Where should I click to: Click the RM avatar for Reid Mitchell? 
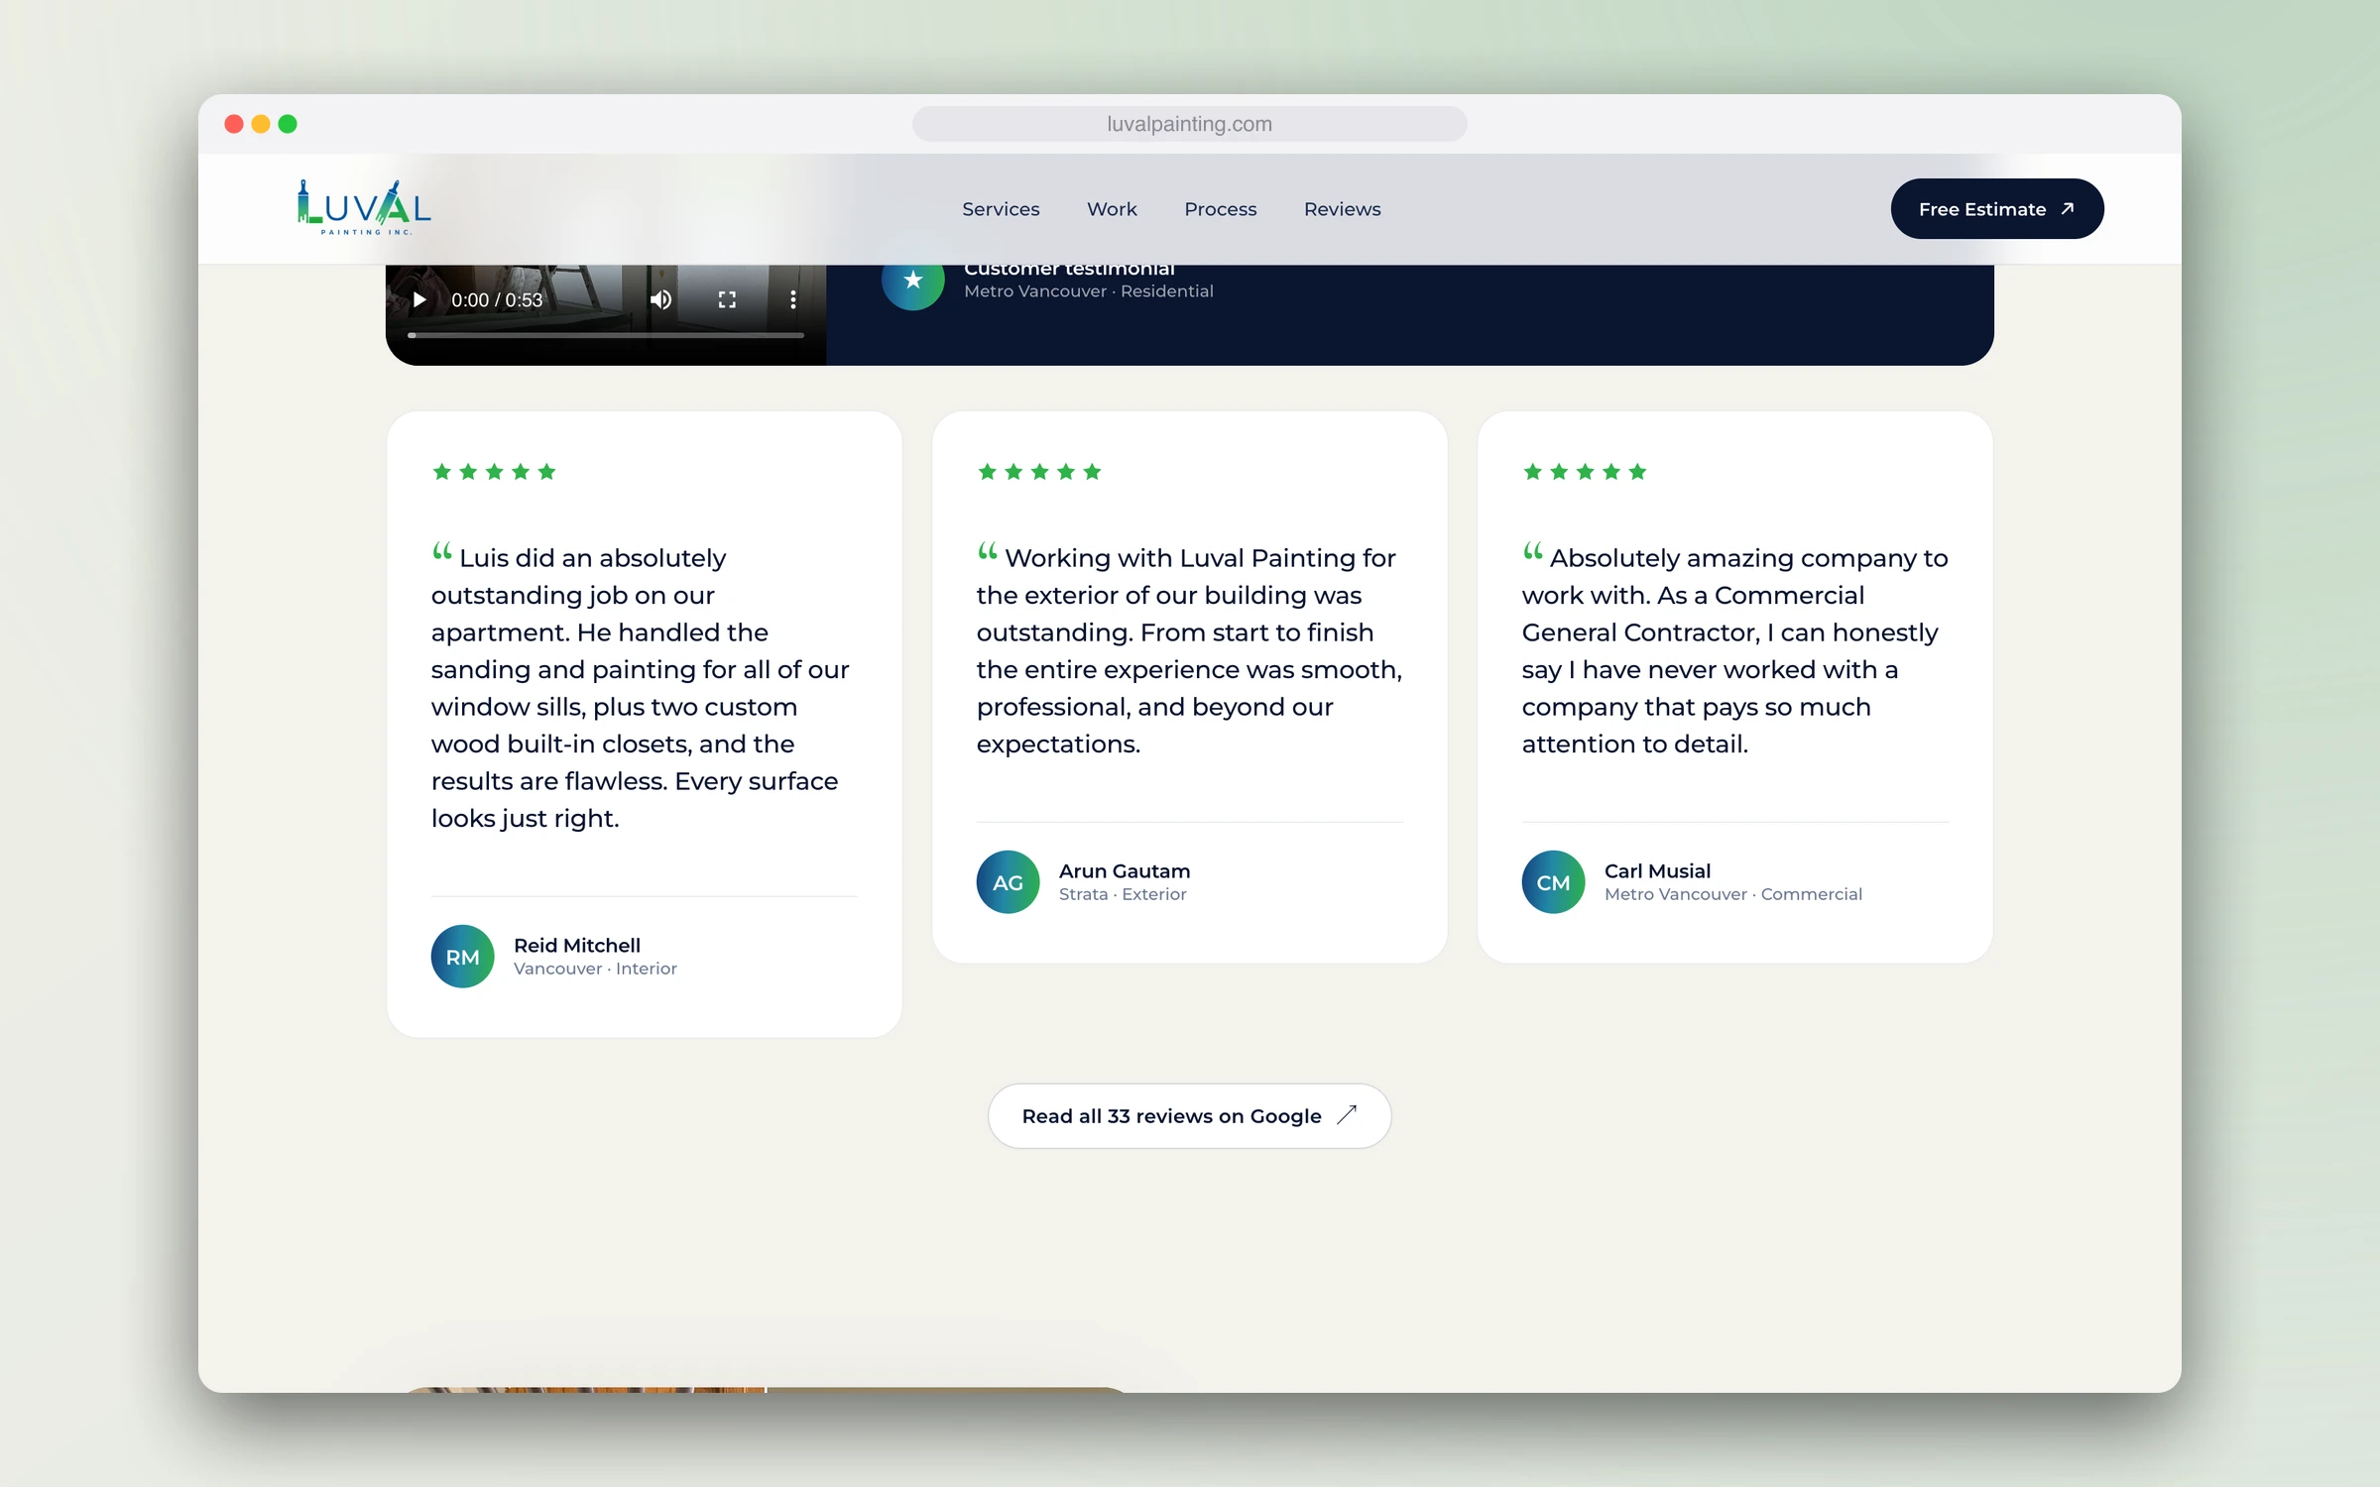tap(462, 957)
